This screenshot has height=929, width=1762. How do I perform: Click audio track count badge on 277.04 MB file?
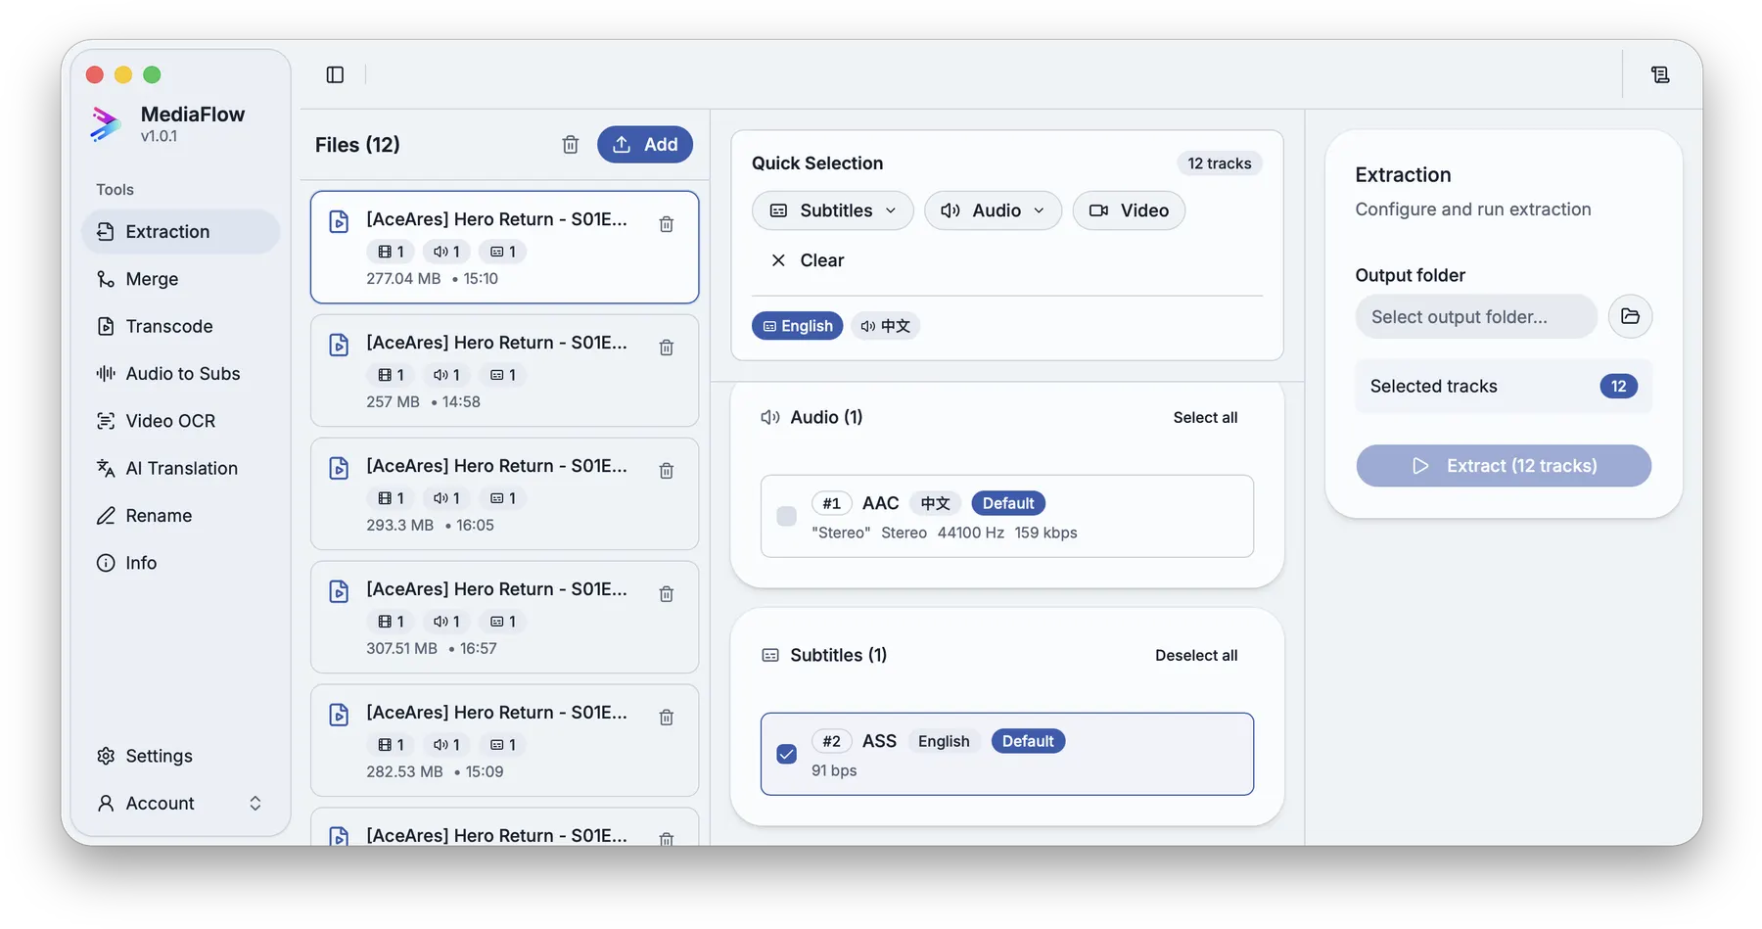(446, 252)
